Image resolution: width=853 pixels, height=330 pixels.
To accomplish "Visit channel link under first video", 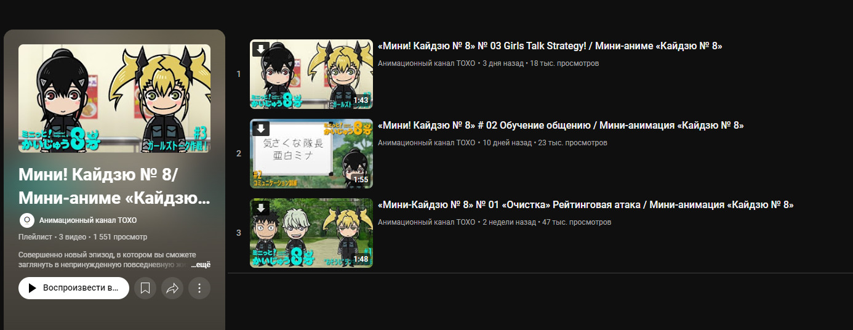I will [426, 63].
